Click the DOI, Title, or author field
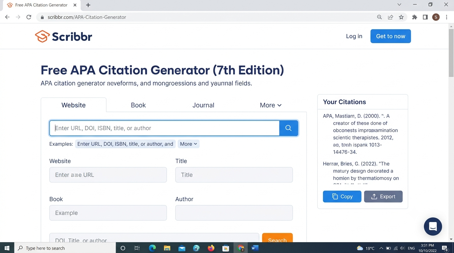Screen dimensions: 454x253 [x=154, y=238]
